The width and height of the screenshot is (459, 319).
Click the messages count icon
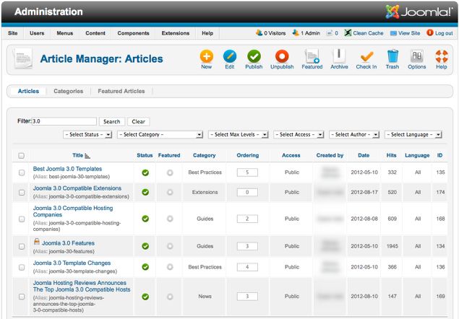coord(330,33)
